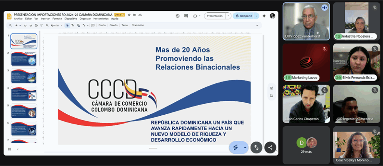Viewport: 383px width, 166px height.
Task: Click Fondo background button
Action: point(102,25)
